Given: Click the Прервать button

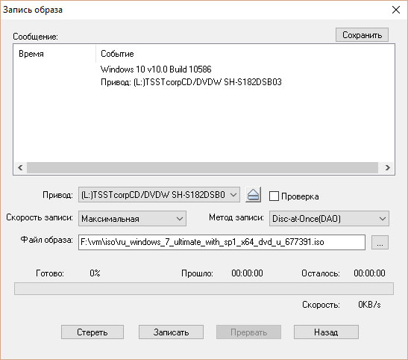Looking at the screenshot, I should click(248, 332).
